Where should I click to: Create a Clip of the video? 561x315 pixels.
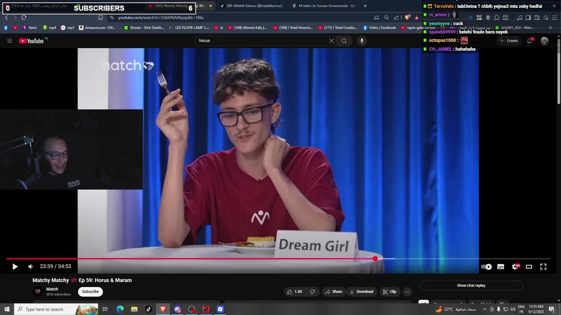pos(389,292)
